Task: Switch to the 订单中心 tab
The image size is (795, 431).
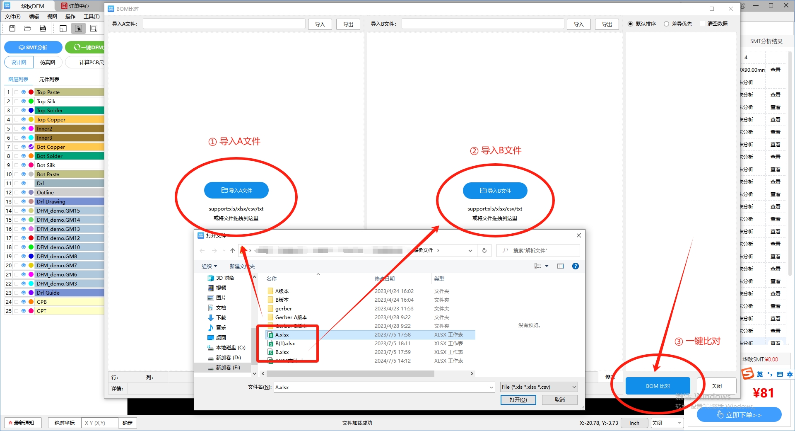Action: click(75, 6)
